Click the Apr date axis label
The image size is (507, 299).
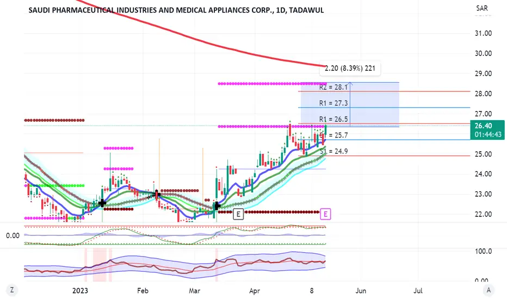(255, 291)
